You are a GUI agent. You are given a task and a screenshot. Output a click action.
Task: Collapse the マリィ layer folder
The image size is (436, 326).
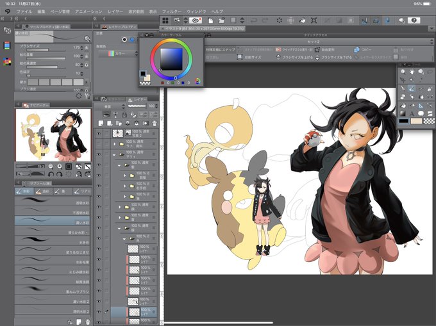(x=114, y=154)
